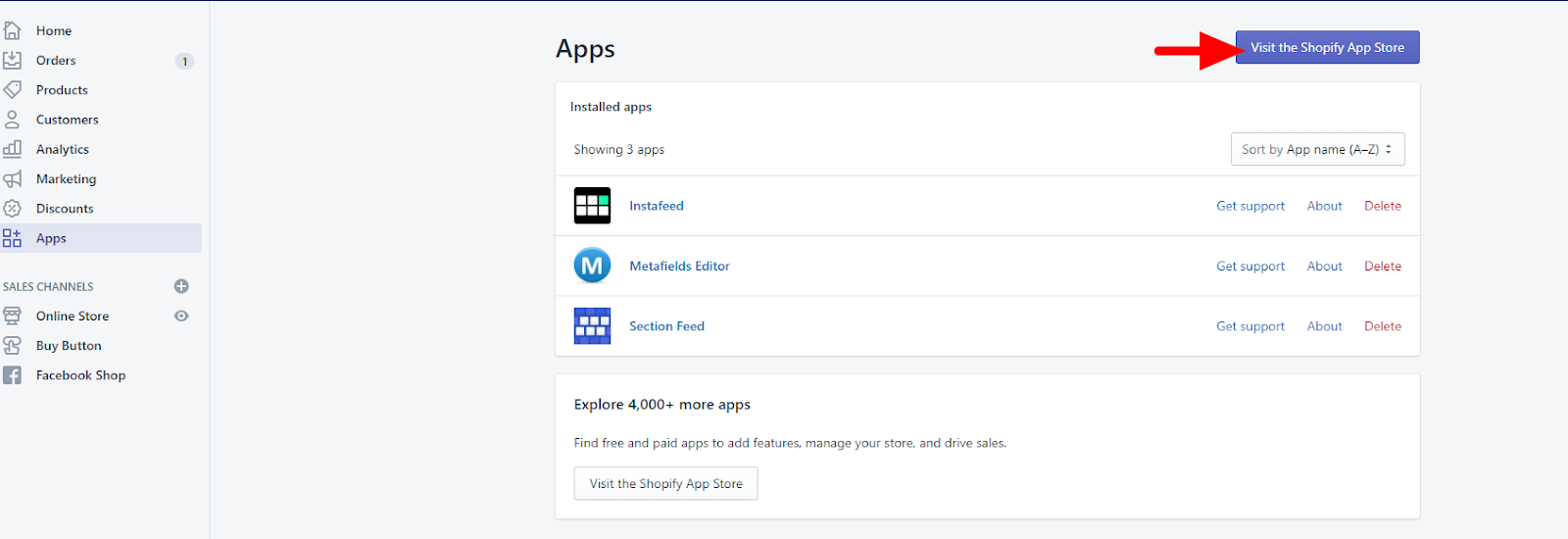The image size is (1568, 539).
Task: Click the Home house icon in sidebar
Action: point(12,30)
